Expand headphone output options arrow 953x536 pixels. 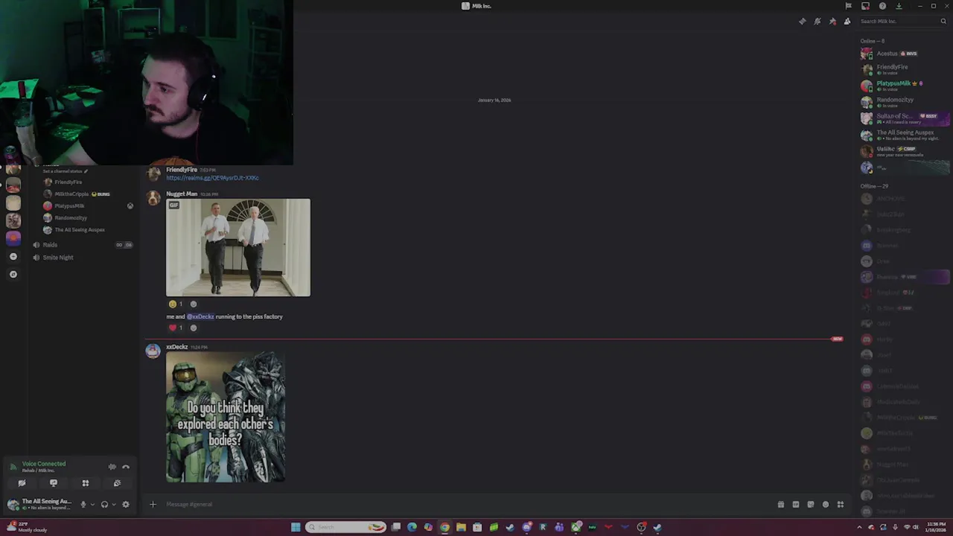113,505
